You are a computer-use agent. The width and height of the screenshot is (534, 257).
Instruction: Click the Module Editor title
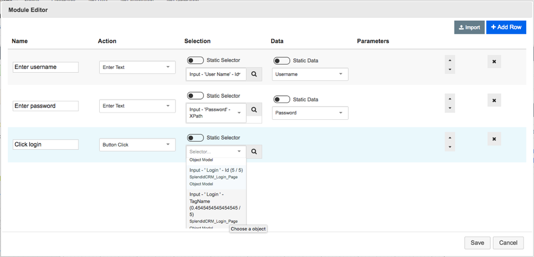point(28,10)
